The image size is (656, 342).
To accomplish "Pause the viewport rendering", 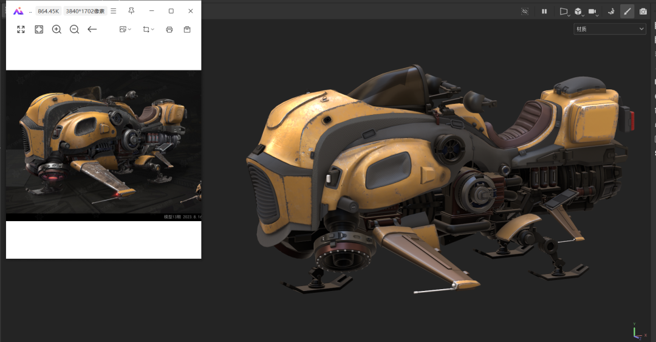I will [544, 11].
